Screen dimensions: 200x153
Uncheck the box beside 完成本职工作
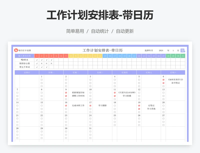(66, 106)
